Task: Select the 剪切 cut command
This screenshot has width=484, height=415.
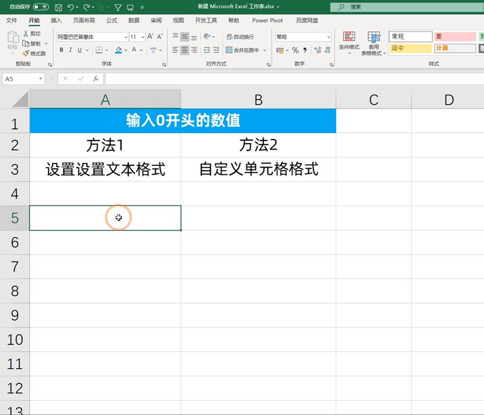Action: pos(34,34)
